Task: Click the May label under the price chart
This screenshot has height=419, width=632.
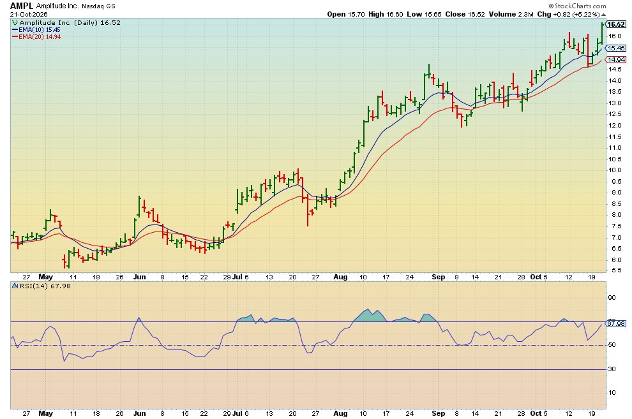Action: pyautogui.click(x=45, y=277)
